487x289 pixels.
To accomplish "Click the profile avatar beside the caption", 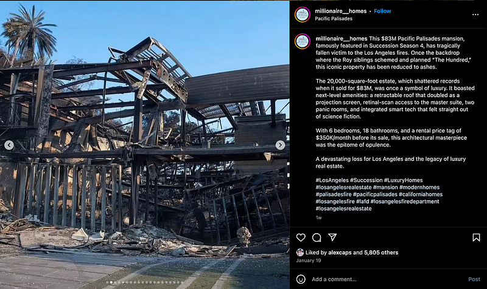I will [302, 41].
